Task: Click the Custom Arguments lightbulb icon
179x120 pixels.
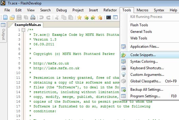Action: click(124, 75)
